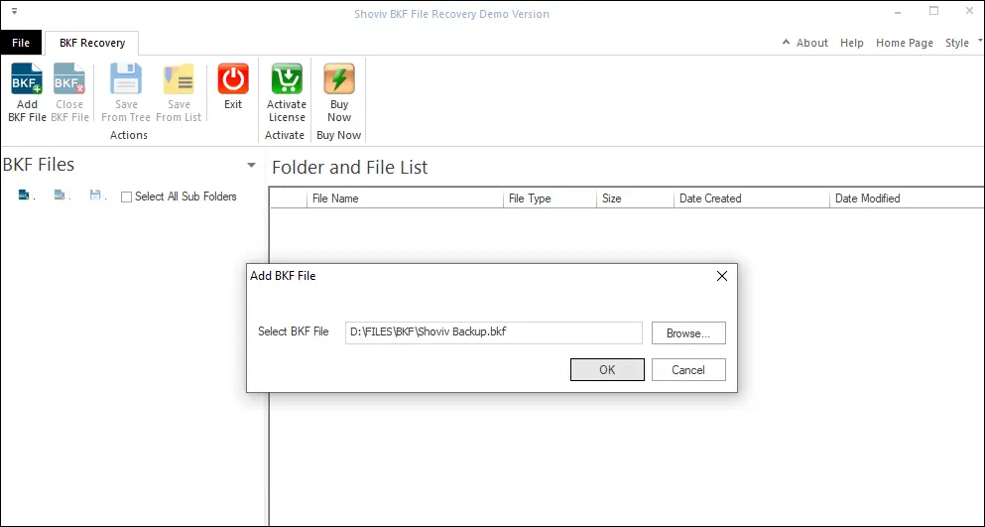Confirm with the OK button
This screenshot has height=527, width=985.
tap(607, 370)
